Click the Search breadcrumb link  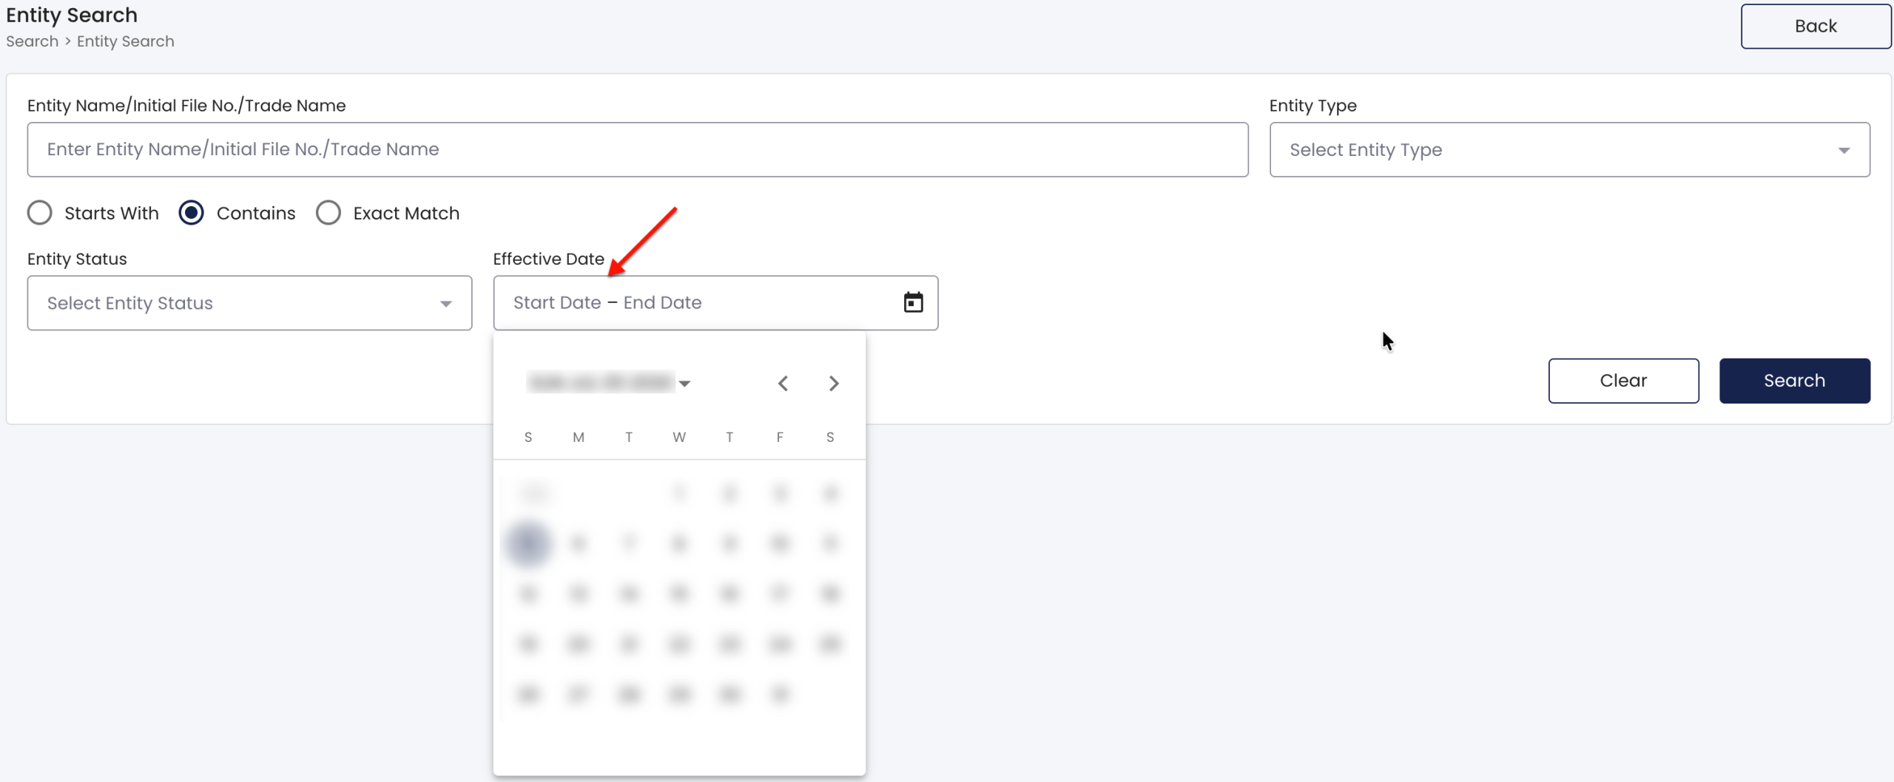pos(32,41)
